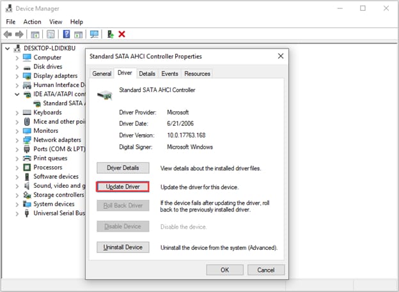The image size is (399, 292).
Task: Click the Digital Signer value Microsoft Windows
Action: click(x=190, y=147)
